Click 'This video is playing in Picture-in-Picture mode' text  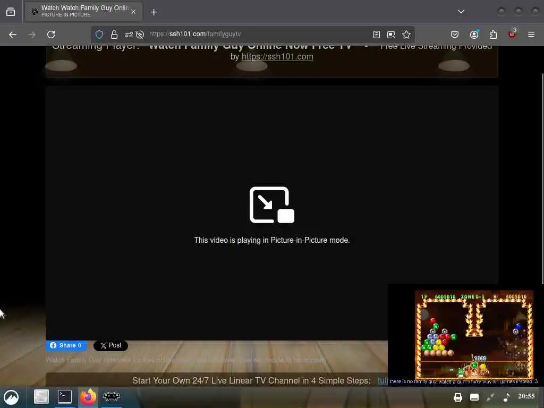coord(272,240)
